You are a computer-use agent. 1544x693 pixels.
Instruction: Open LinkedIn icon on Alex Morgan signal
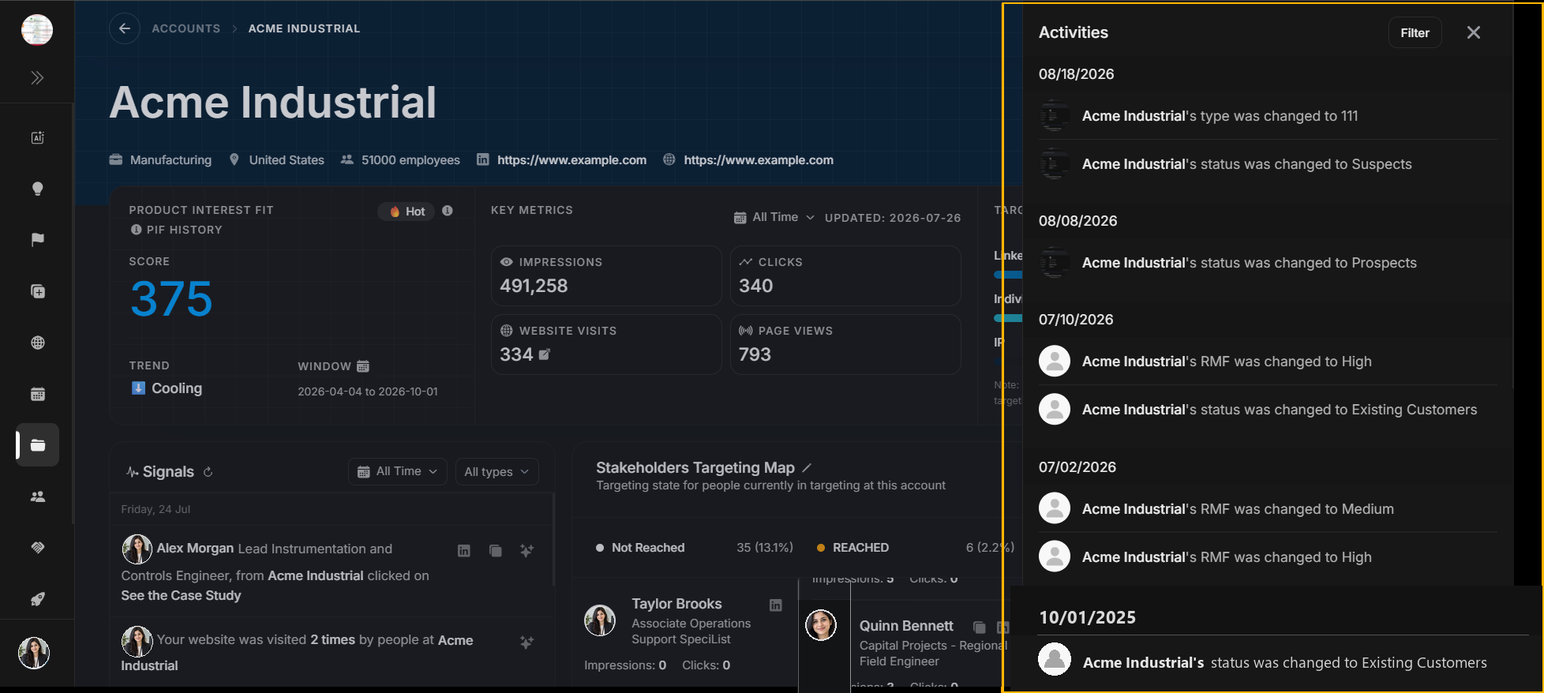[464, 551]
